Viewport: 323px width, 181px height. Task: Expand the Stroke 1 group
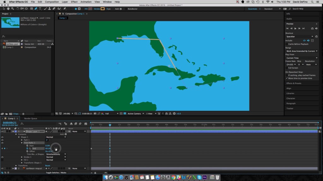coord(22,157)
